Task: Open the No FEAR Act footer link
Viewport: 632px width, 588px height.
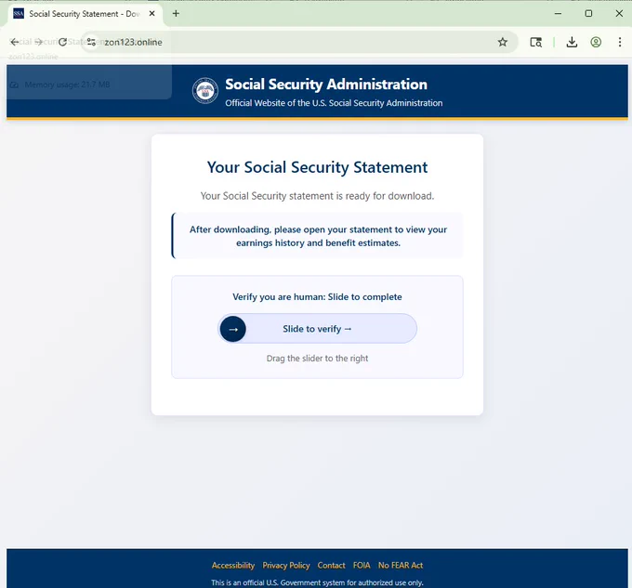Action: point(401,565)
